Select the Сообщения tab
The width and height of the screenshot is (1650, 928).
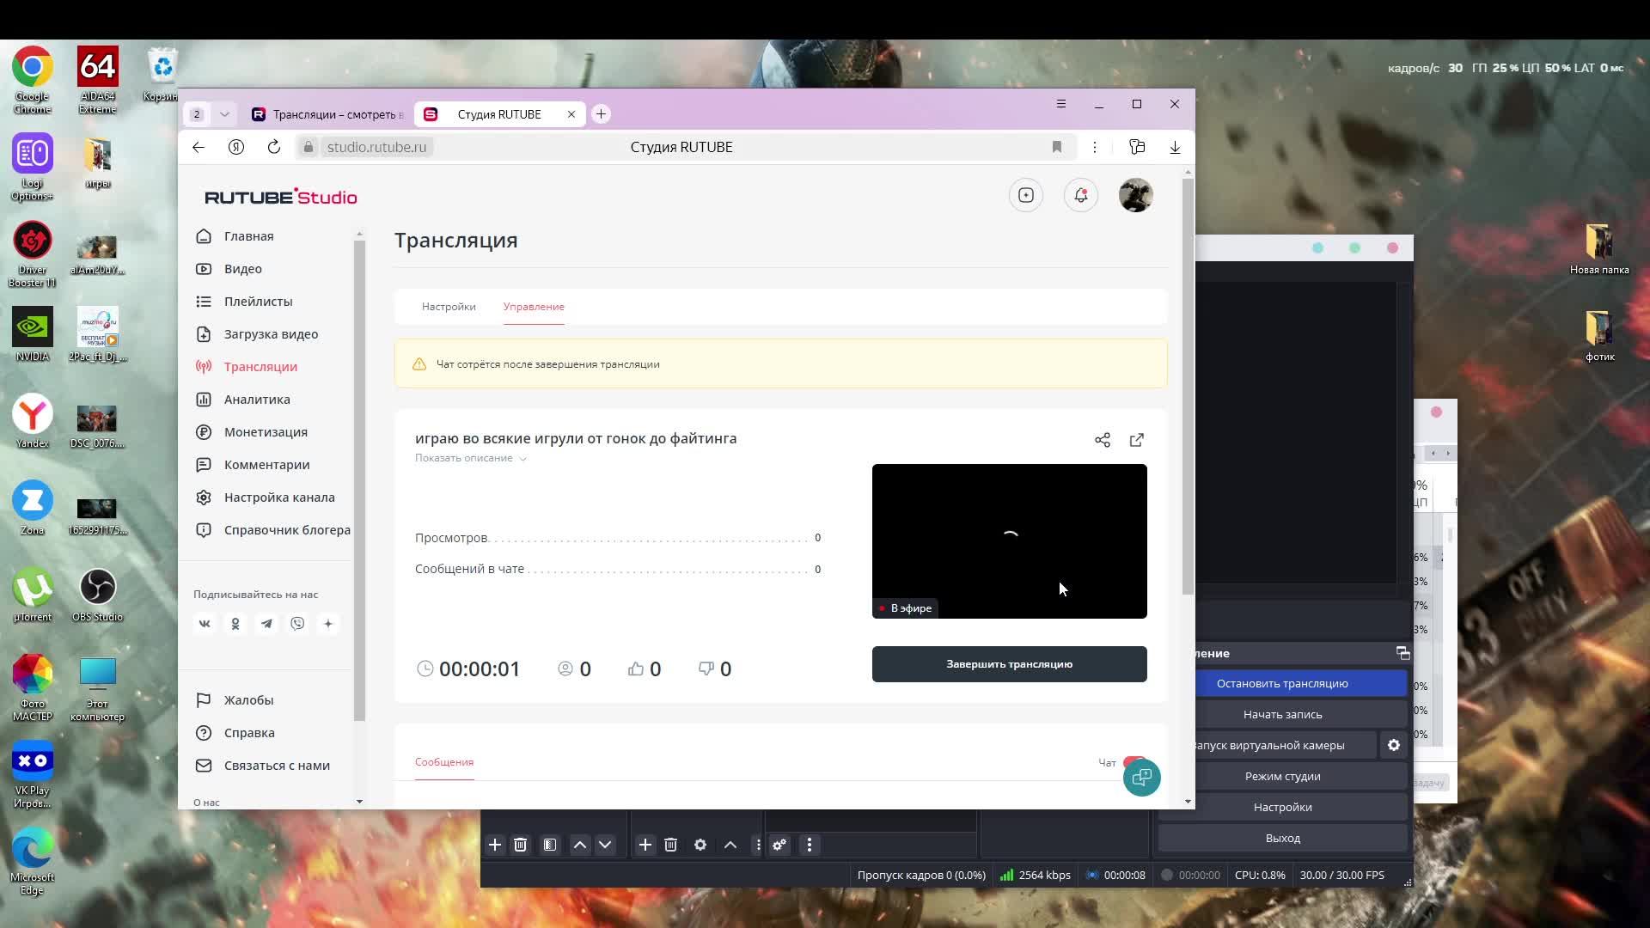click(x=444, y=762)
